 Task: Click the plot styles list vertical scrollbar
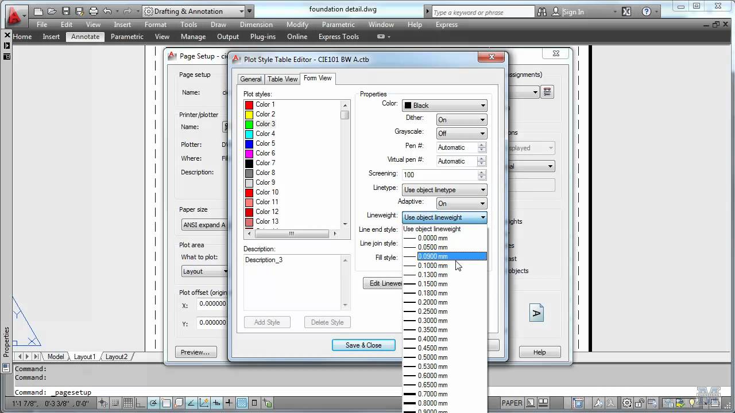345,165
